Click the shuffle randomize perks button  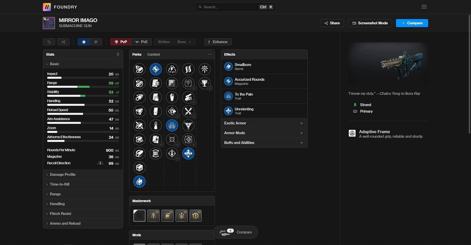click(x=63, y=42)
